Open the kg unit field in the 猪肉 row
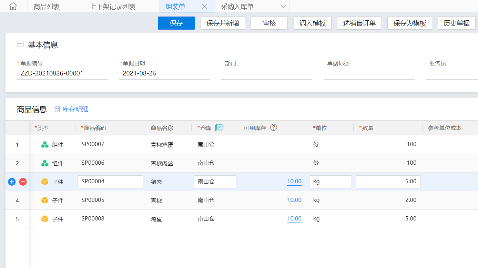 [330, 182]
